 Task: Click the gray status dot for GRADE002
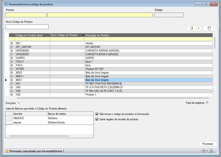12,51
